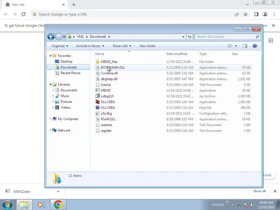Select the Cmdline.dll file icon
This screenshot has height=210, width=280.
(x=98, y=73)
